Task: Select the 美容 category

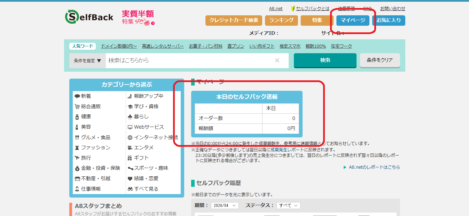Action: tap(83, 127)
